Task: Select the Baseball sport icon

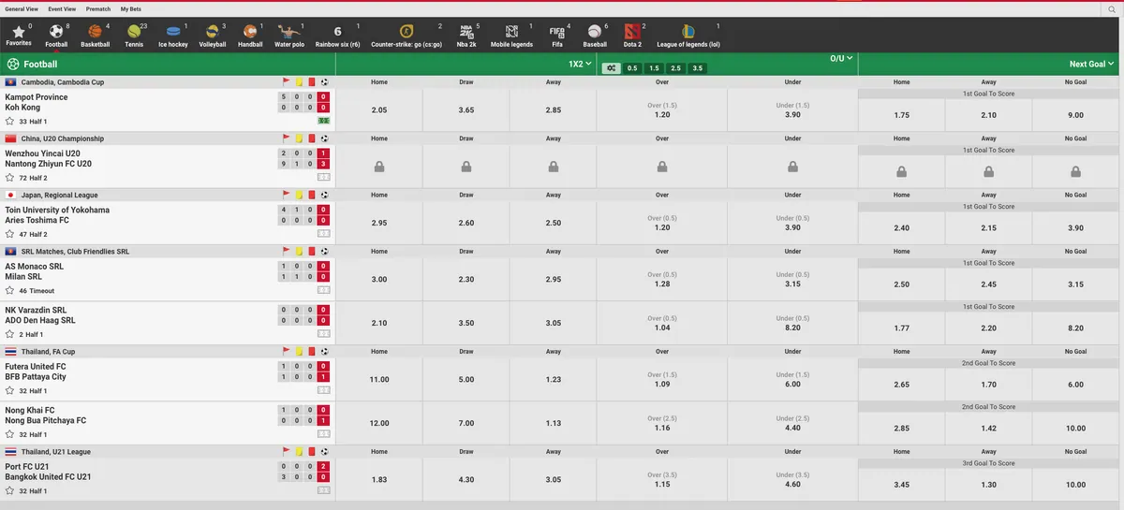Action: tap(595, 36)
